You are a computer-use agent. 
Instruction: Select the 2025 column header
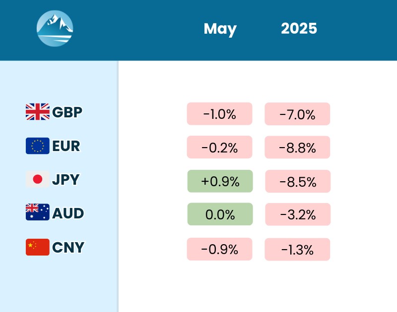[299, 29]
